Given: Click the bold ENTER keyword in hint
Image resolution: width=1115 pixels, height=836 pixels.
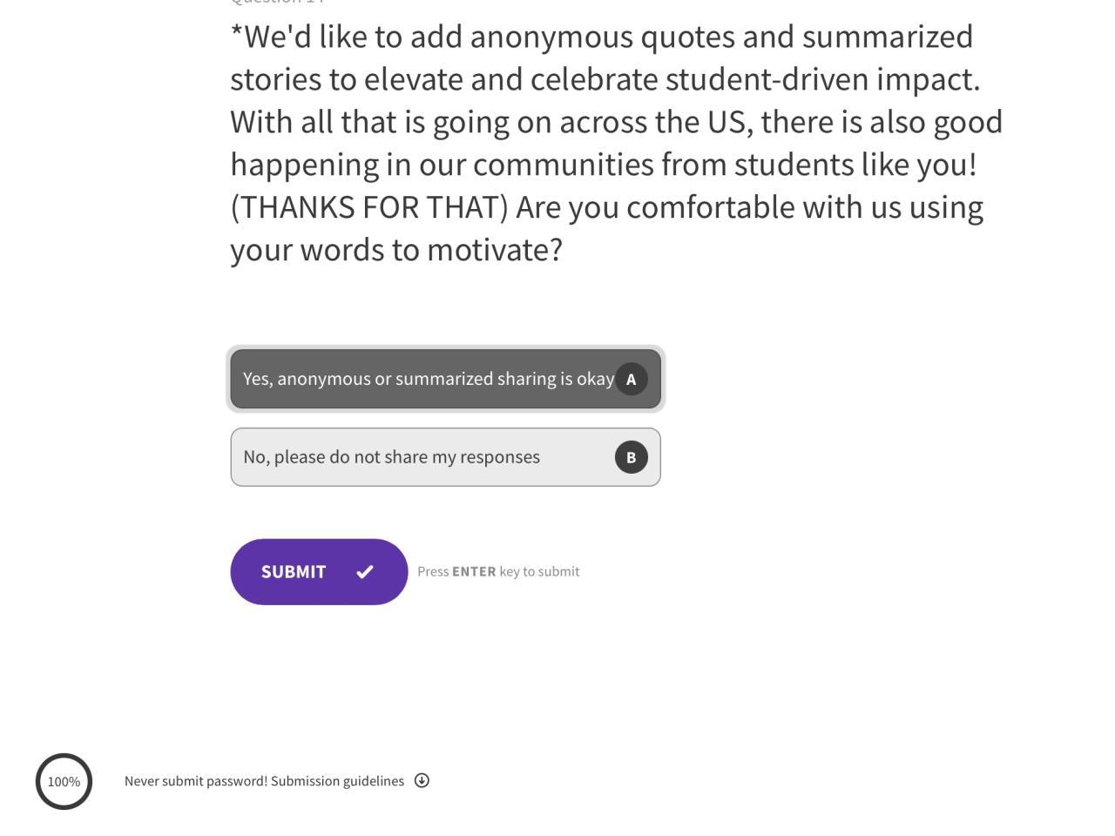Looking at the screenshot, I should click(474, 572).
